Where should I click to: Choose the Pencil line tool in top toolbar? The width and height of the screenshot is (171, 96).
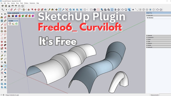(15, 10)
